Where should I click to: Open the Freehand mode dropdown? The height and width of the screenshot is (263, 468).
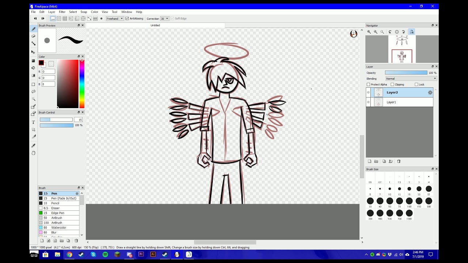(115, 19)
